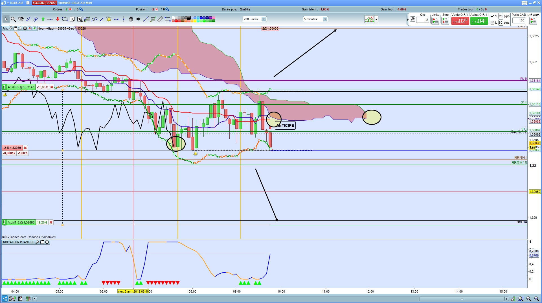The height and width of the screenshot is (303, 542).
Task: Pick the red down arrow drawing tool
Action: pos(58,19)
